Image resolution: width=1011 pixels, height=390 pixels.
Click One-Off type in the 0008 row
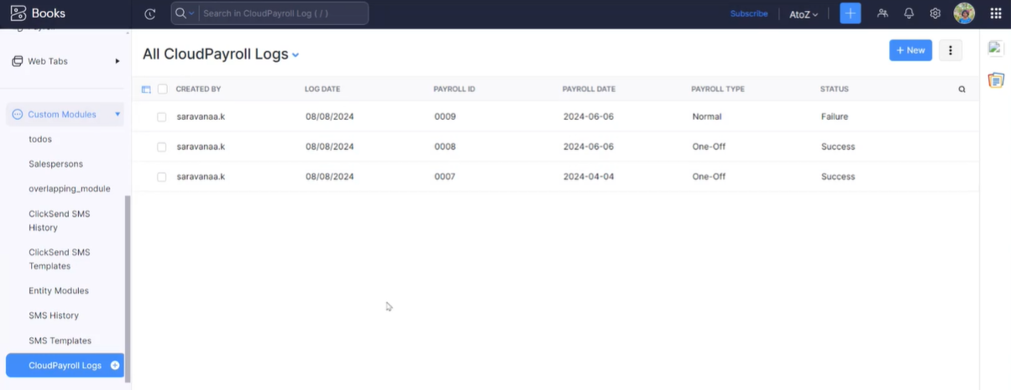pos(709,147)
